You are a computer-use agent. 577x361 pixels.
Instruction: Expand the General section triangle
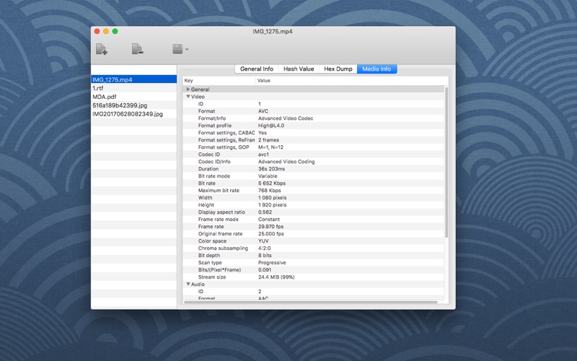pyautogui.click(x=188, y=89)
